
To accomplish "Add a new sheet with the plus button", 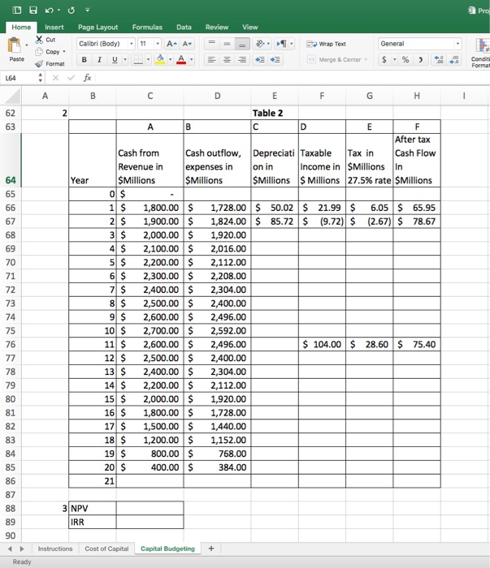I will pyautogui.click(x=211, y=549).
